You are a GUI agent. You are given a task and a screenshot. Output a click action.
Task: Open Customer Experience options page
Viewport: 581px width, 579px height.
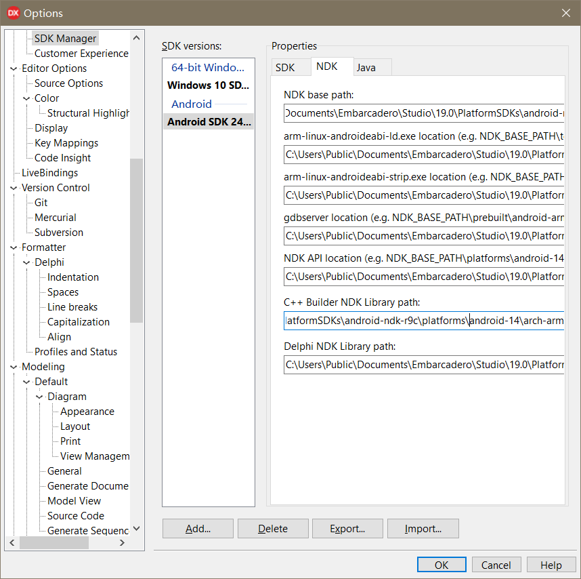pos(81,54)
